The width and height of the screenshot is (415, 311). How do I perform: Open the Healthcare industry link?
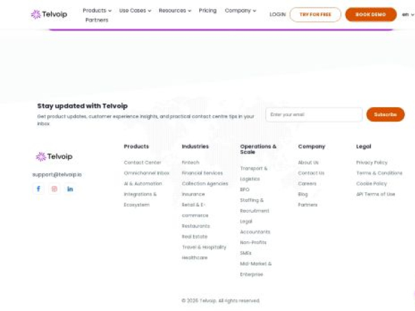pos(194,258)
